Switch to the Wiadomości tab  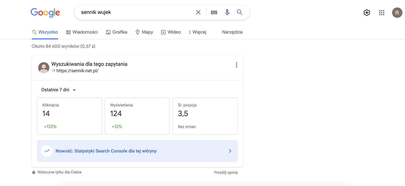(x=82, y=32)
